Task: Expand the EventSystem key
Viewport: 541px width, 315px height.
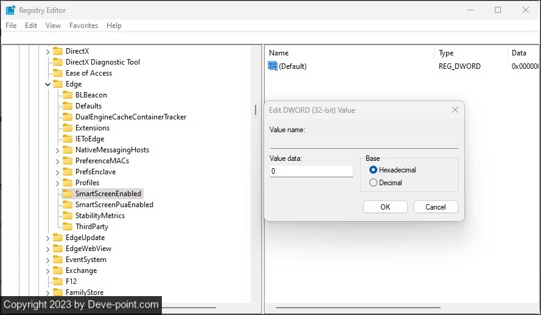Action: tap(47, 260)
